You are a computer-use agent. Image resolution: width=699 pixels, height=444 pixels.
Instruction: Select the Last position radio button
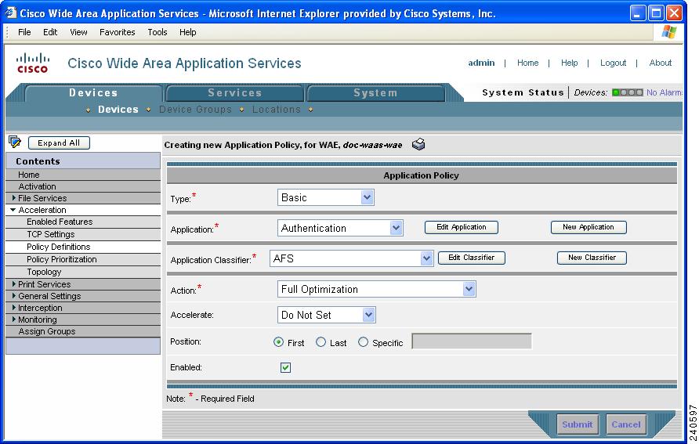(x=321, y=342)
